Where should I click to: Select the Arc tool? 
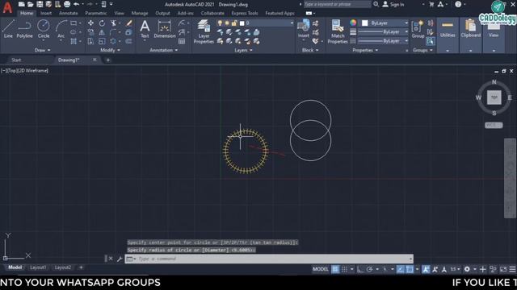point(61,29)
